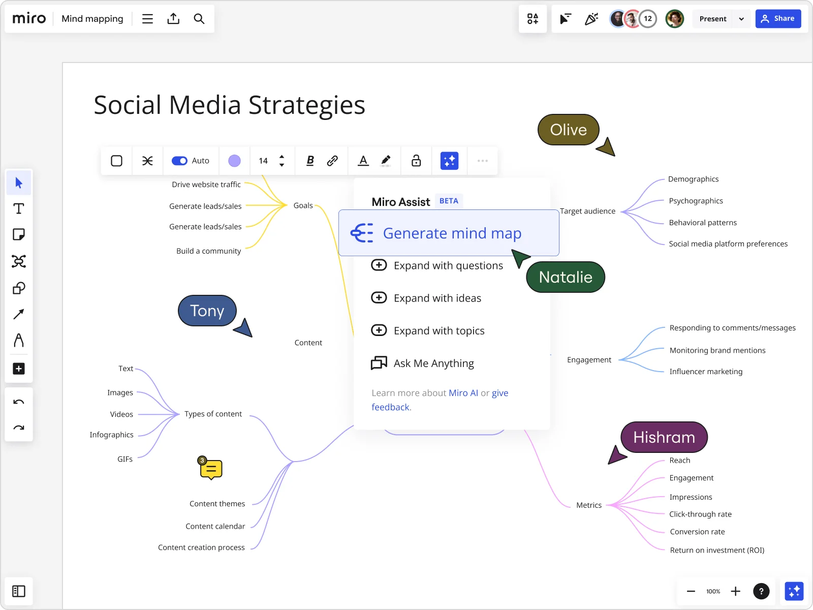Undo the last action

click(x=19, y=402)
